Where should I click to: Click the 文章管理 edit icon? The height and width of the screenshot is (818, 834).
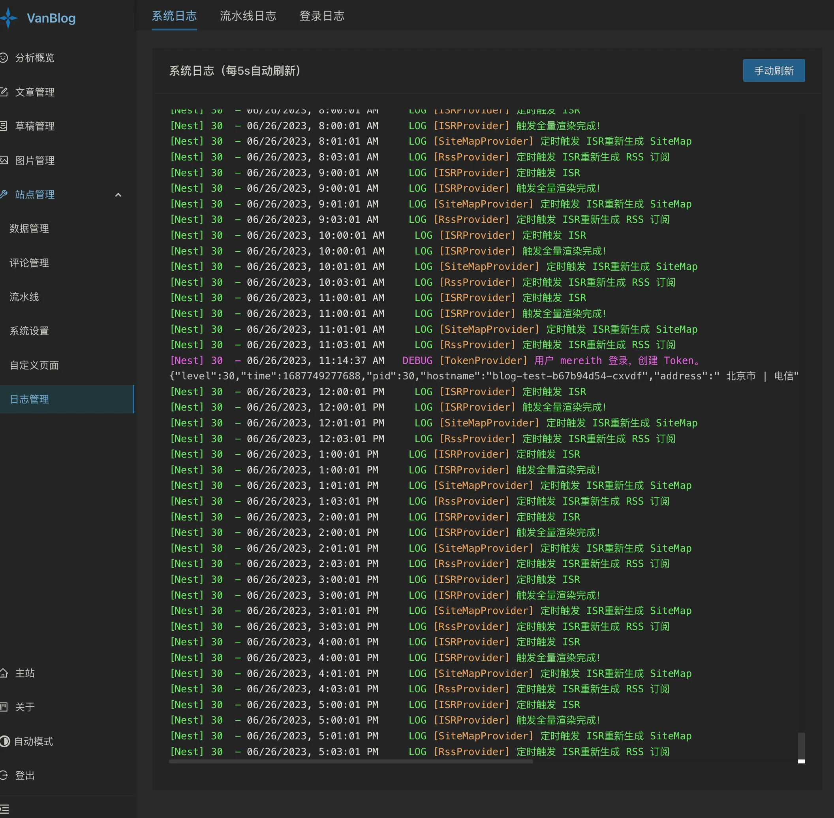click(4, 92)
